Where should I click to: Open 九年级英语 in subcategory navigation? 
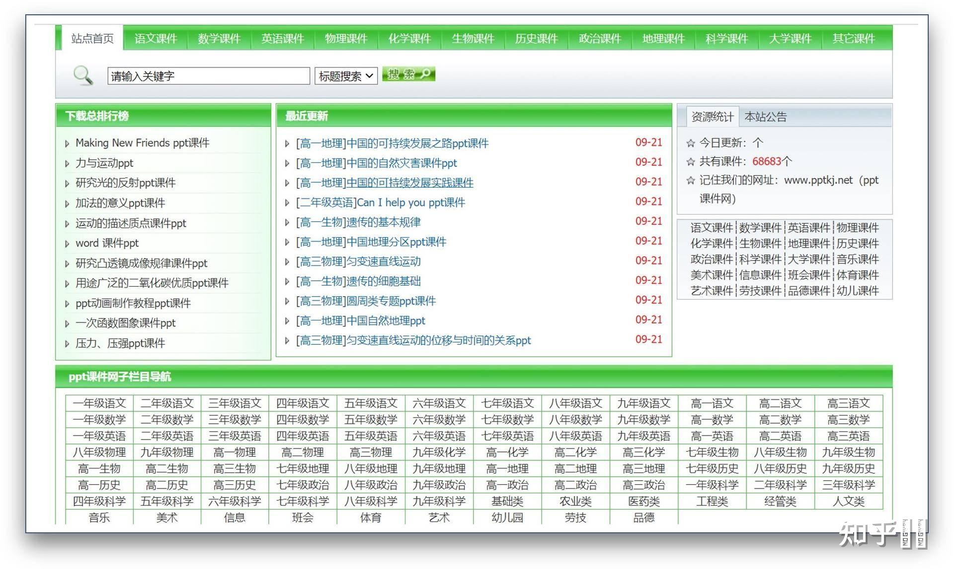click(x=643, y=436)
